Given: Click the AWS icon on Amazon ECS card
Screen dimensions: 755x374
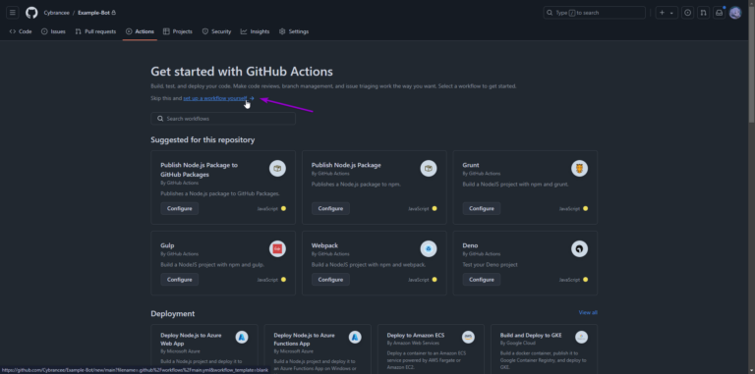Looking at the screenshot, I should tap(468, 338).
